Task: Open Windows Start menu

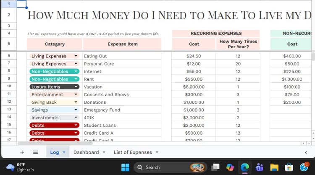Action: pos(125,167)
